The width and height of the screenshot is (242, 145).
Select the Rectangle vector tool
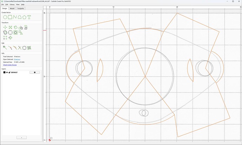coord(10,17)
